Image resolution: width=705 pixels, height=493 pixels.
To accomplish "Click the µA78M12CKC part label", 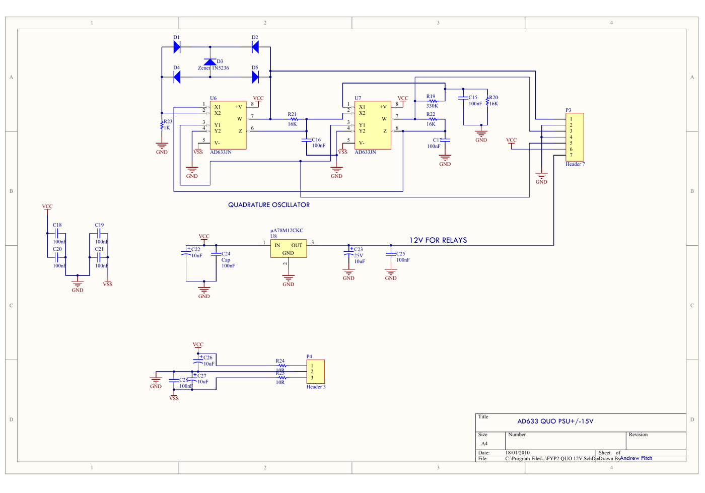I will [x=287, y=231].
